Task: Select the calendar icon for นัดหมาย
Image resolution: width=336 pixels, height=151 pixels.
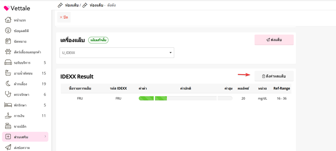Action: [8, 41]
